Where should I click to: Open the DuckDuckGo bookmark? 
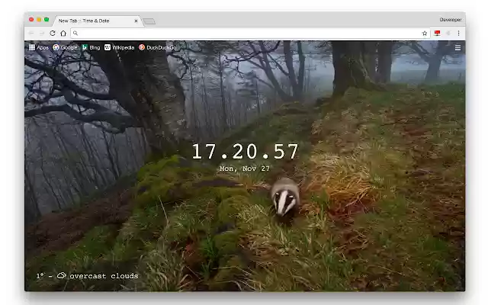click(158, 47)
